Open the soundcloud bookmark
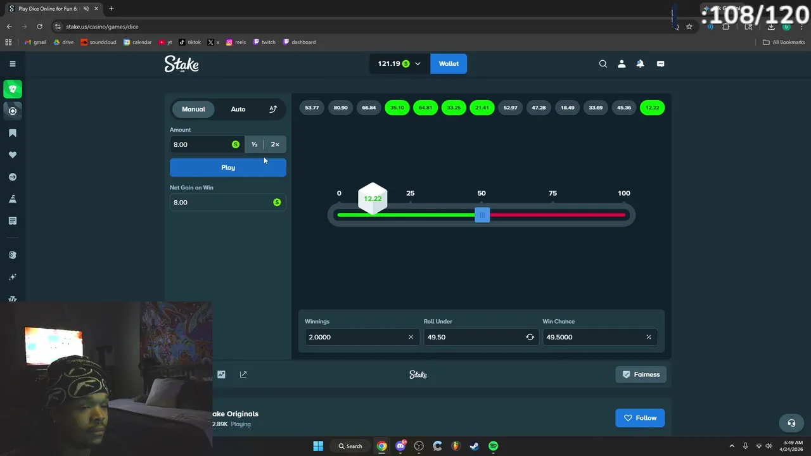Viewport: 811px width, 456px height. coord(99,42)
